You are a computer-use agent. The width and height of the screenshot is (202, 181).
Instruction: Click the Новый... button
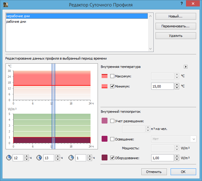click(176, 16)
